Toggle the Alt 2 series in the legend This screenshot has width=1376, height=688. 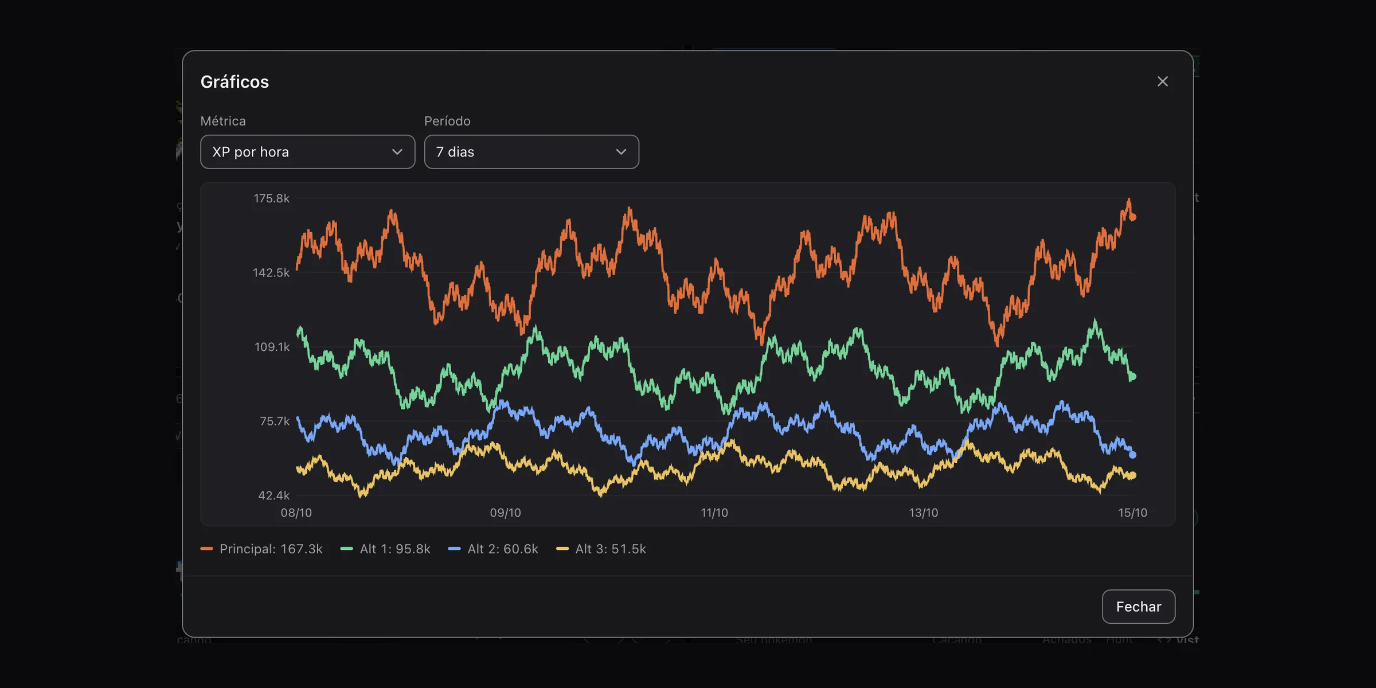pyautogui.click(x=493, y=549)
